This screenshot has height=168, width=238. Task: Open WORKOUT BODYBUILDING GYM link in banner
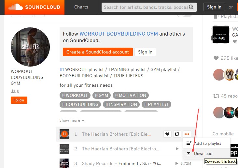coord(119,34)
